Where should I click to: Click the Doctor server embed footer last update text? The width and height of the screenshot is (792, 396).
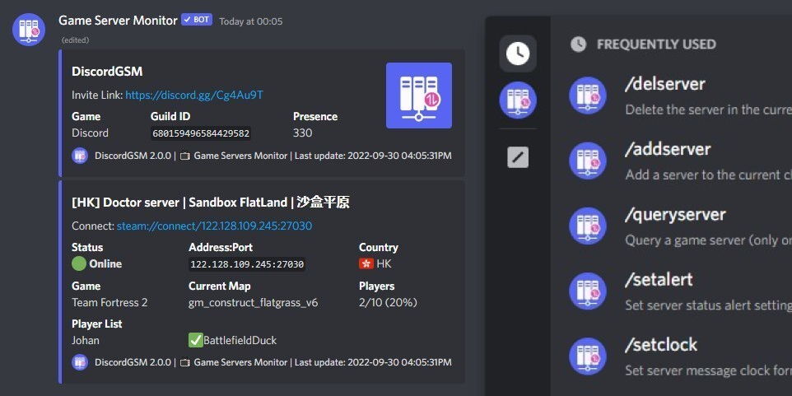[373, 362]
